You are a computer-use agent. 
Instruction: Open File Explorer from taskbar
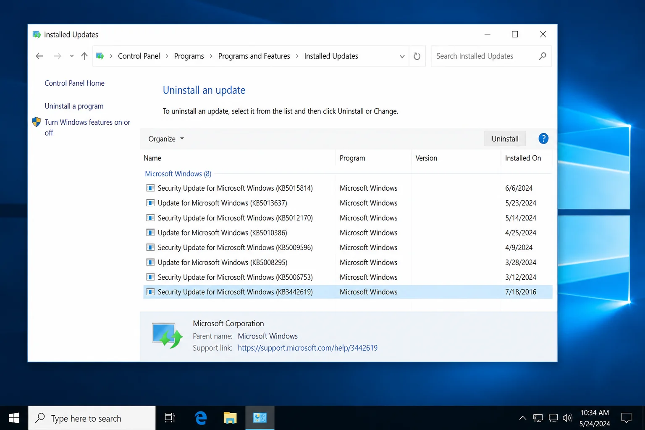tap(230, 418)
